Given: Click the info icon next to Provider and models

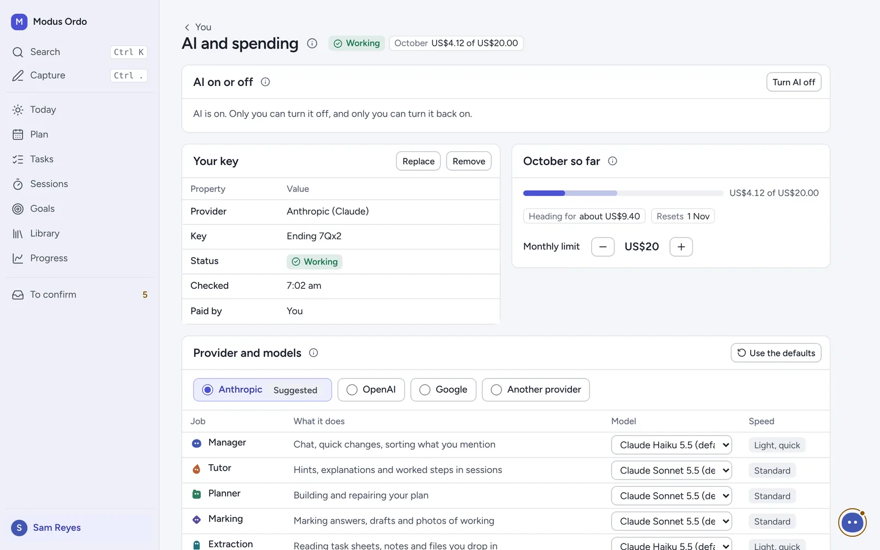Looking at the screenshot, I should (313, 353).
